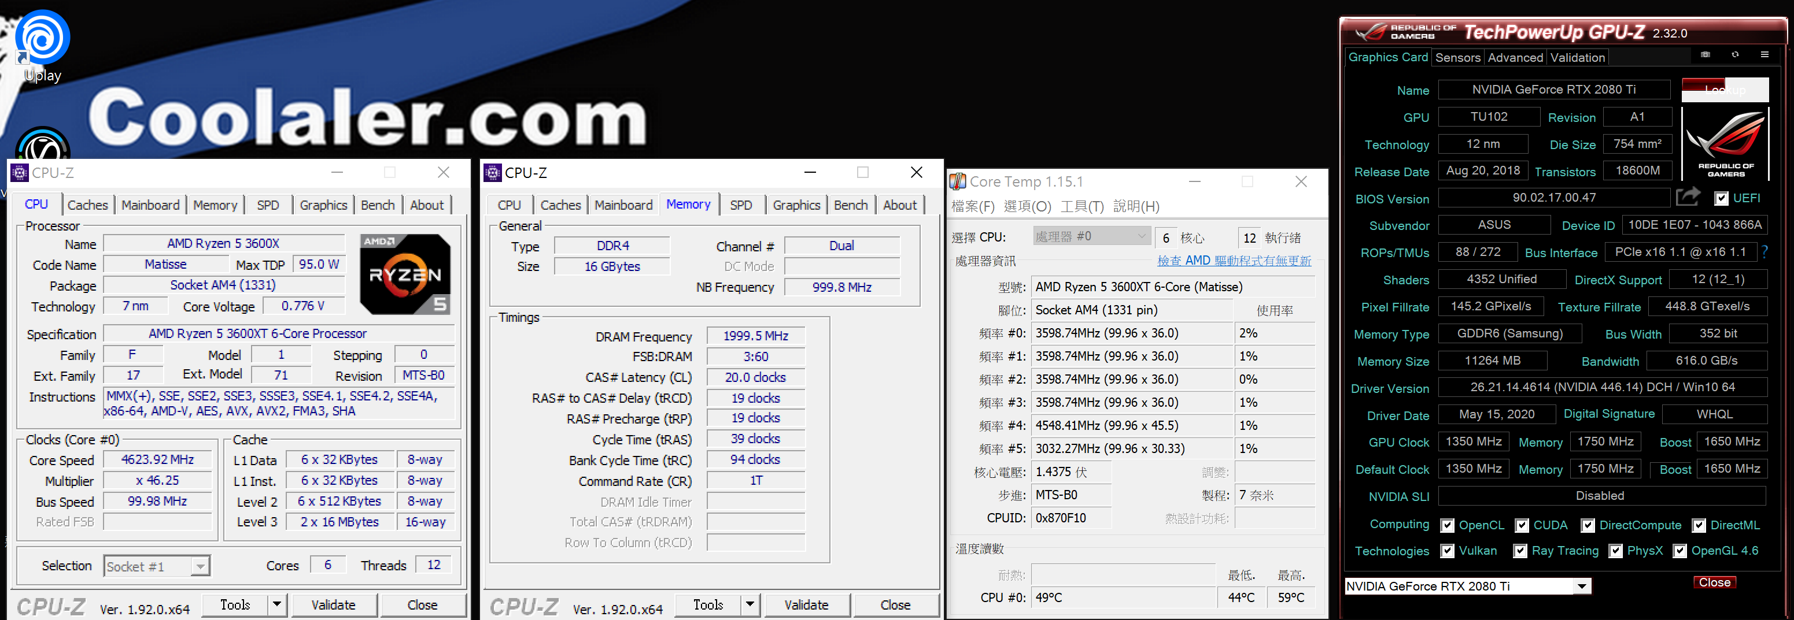Click the BIOS export share icon in GPU-Z
This screenshot has width=1794, height=620.
tap(1688, 198)
